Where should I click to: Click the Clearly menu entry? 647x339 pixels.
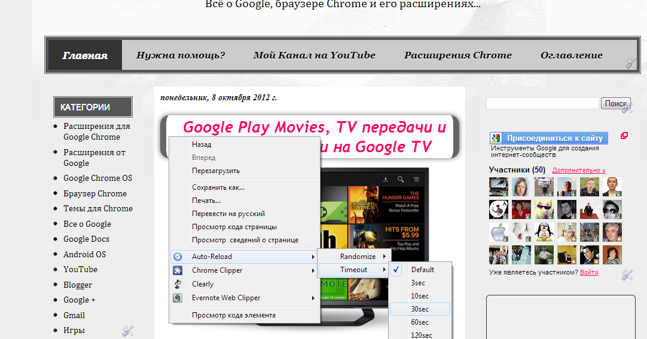(x=245, y=284)
